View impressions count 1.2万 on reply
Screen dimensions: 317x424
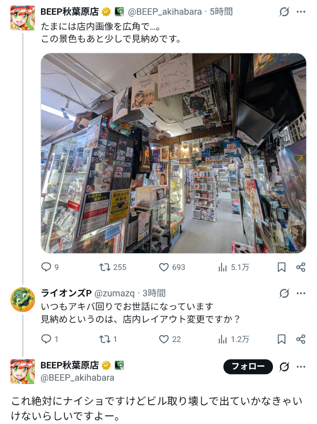233,339
